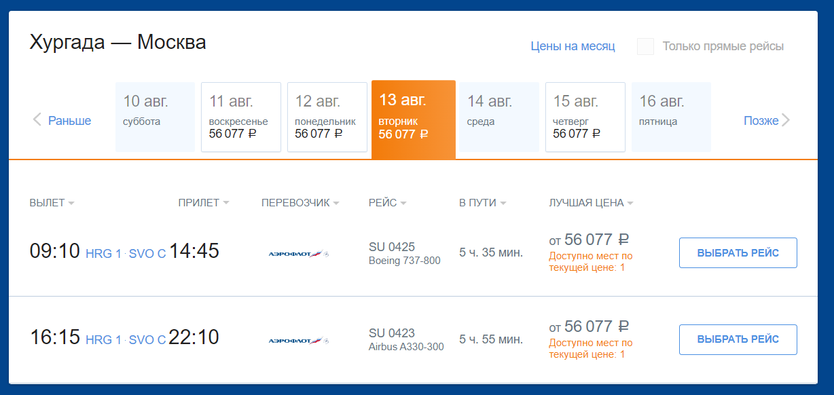Click the HRG 1 airport link for 09:10 departure
Viewport: 834px width, 395px height.
pos(103,254)
